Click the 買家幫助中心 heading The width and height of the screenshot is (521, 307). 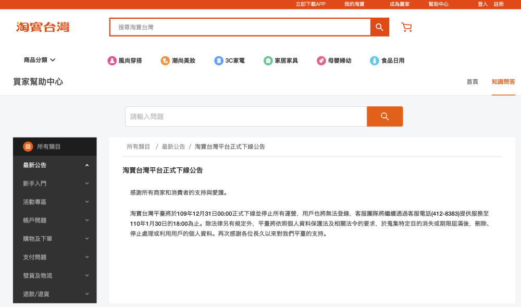click(38, 82)
